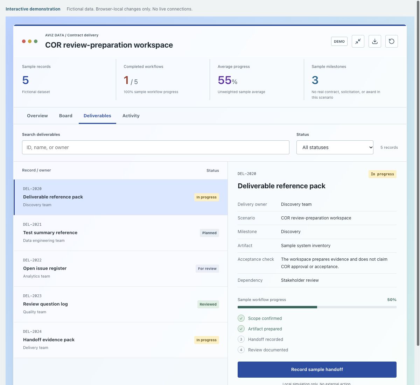Click the 5 records count text
The image size is (420, 385).
(389, 147)
